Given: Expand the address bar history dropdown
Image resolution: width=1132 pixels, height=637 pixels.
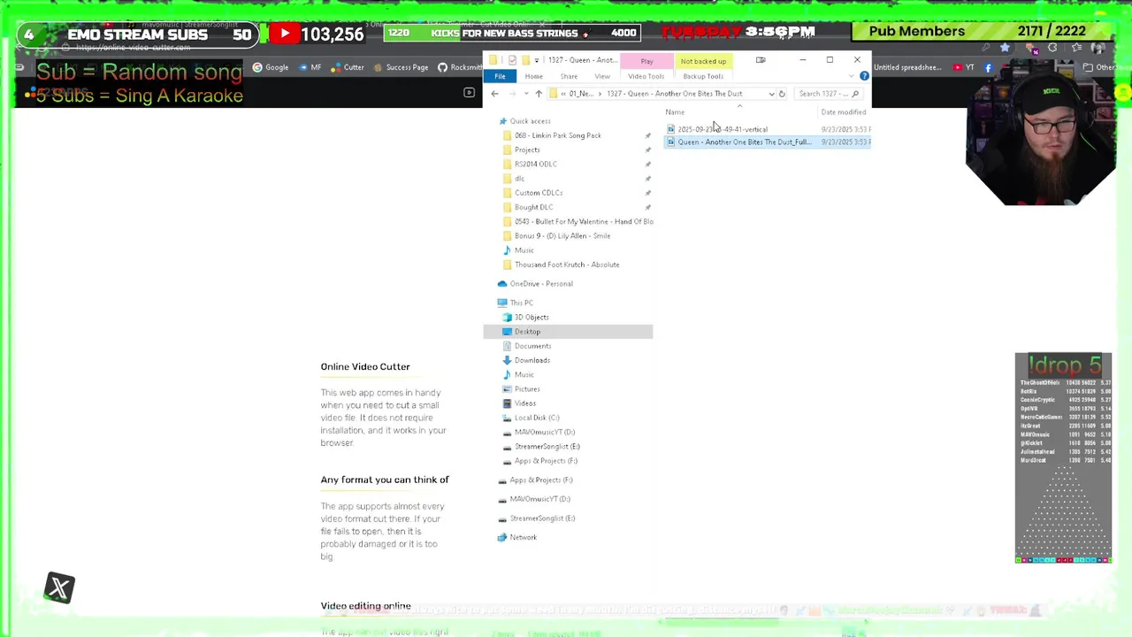Looking at the screenshot, I should (771, 94).
